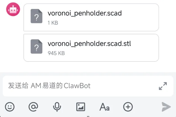Click the 1 KB size label
The image size is (176, 117).
point(53,23)
